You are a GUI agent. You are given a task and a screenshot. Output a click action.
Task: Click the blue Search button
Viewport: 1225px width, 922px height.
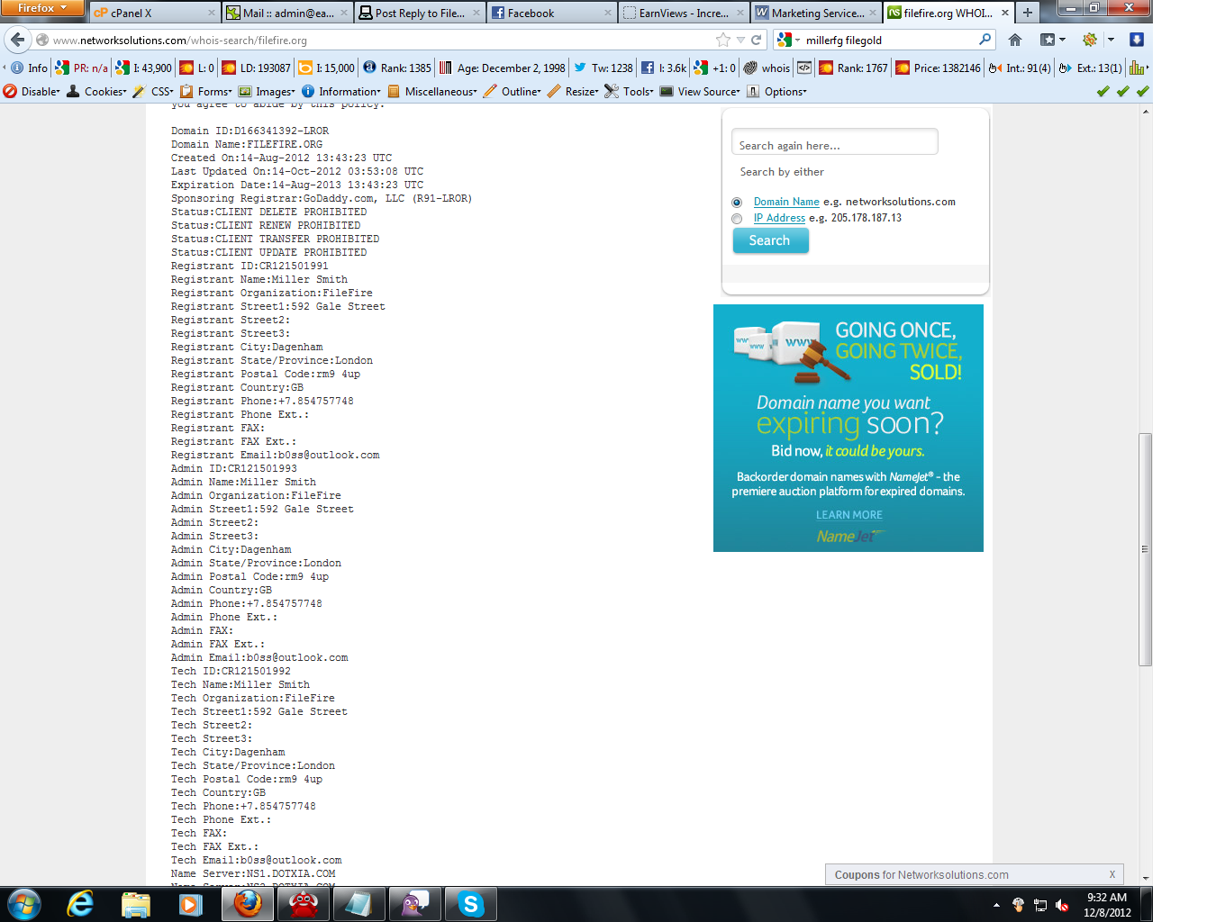click(770, 240)
